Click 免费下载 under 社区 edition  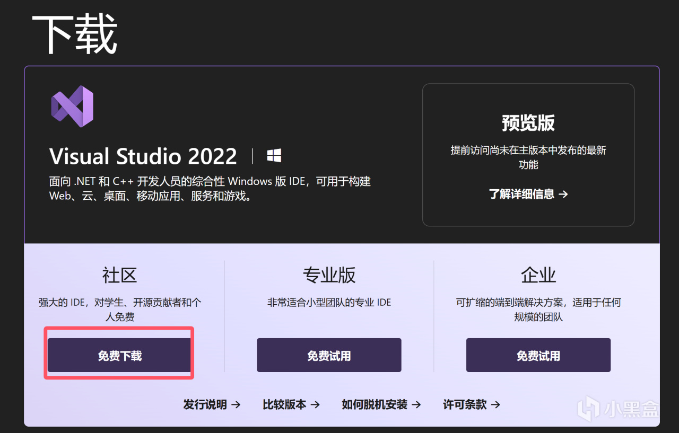click(x=119, y=356)
